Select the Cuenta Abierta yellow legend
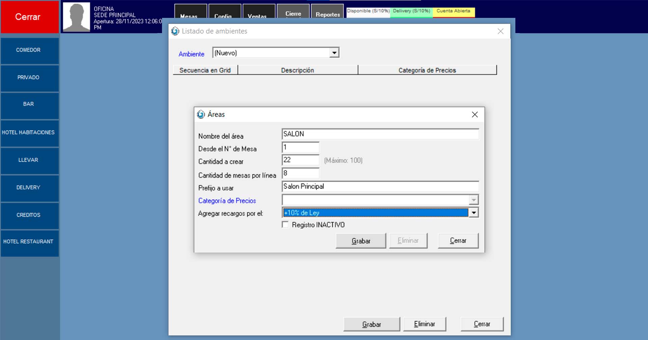 pos(453,11)
